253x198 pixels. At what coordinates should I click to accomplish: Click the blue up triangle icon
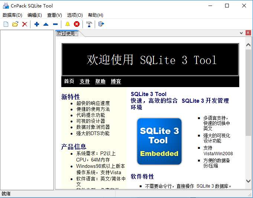point(46,24)
